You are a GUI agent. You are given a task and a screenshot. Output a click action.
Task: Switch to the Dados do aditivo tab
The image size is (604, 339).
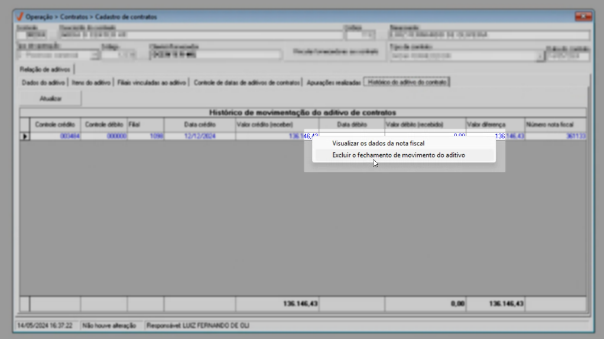pyautogui.click(x=43, y=83)
